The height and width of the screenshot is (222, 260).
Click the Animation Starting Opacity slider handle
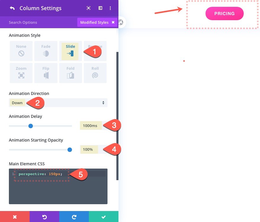70,150
